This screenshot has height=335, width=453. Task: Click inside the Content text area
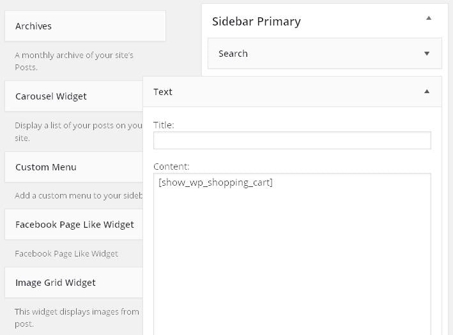point(292,255)
